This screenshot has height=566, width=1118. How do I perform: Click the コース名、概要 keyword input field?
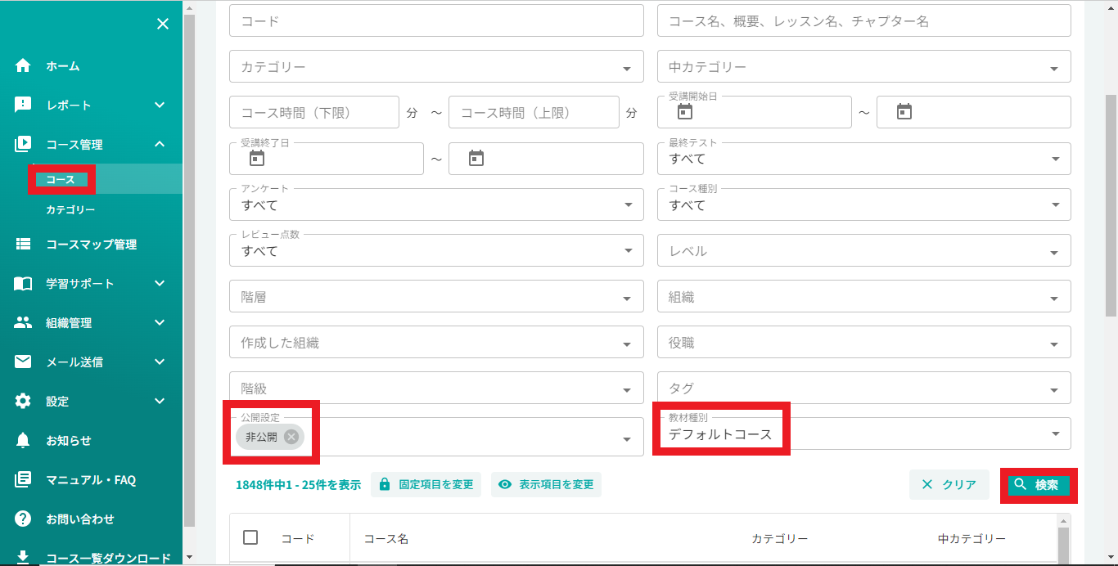pyautogui.click(x=864, y=20)
